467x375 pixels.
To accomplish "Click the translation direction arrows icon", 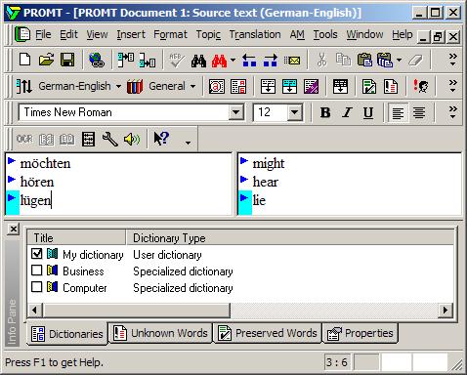I will coord(23,86).
